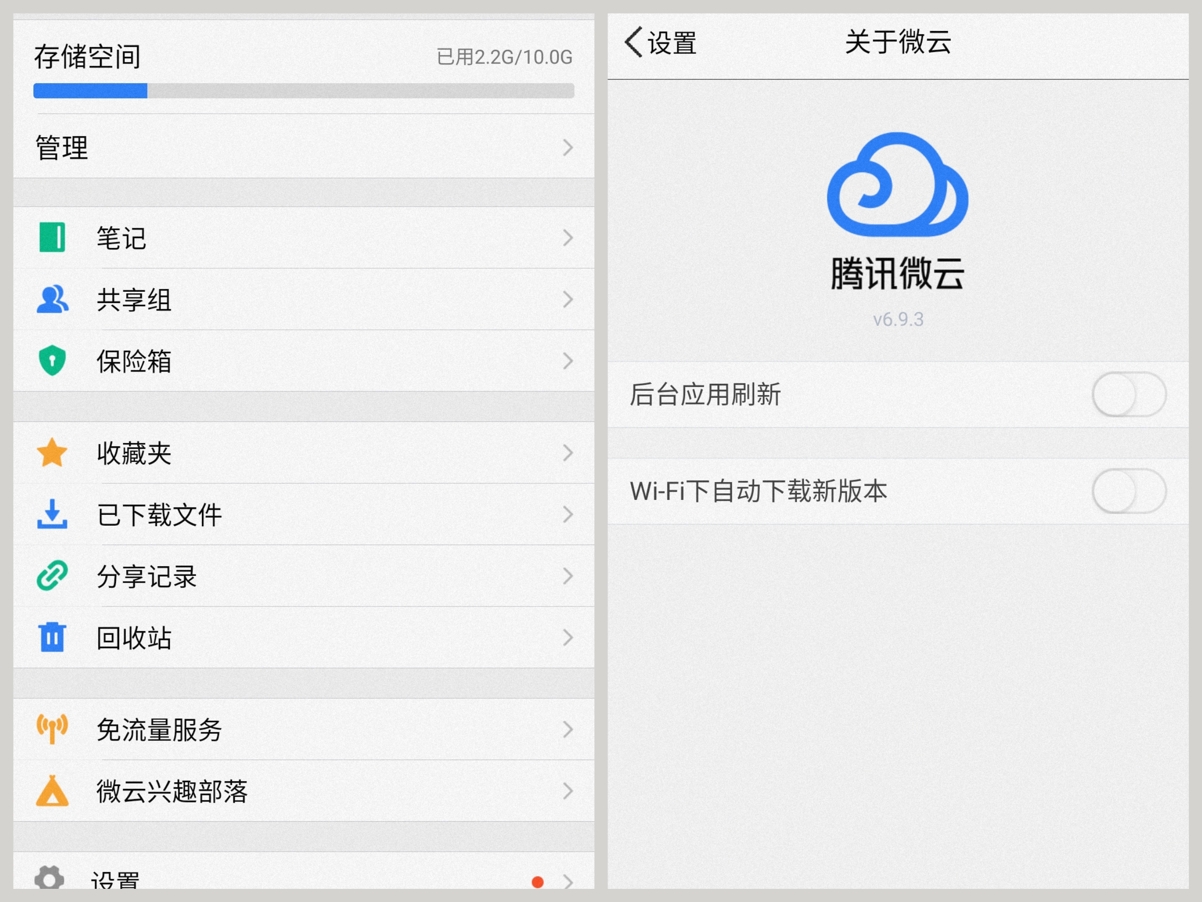
Task: Tap the orange tent 微云兴趣部落 icon
Action: [52, 790]
